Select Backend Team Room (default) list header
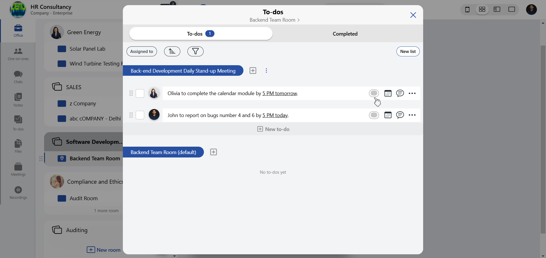The width and height of the screenshot is (546, 258). click(163, 152)
